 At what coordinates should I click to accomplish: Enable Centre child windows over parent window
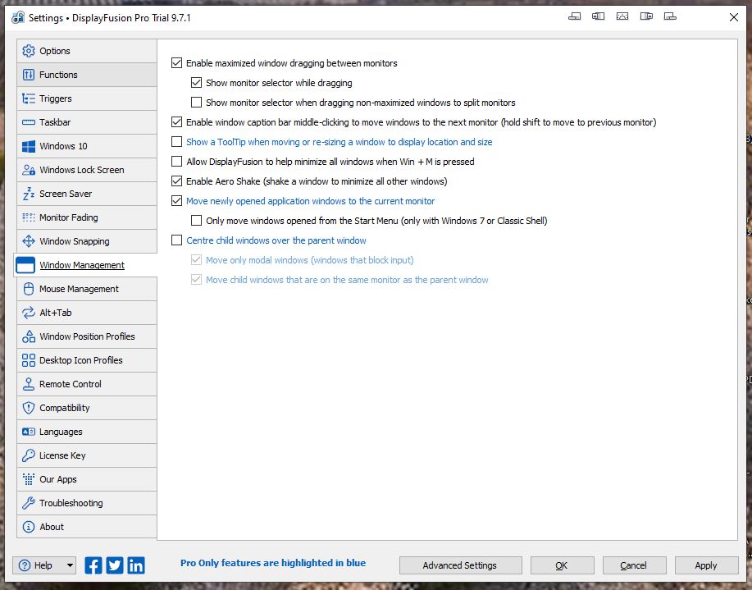(177, 240)
